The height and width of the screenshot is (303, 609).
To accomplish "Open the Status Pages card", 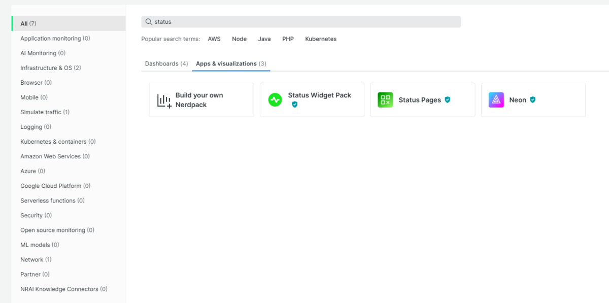I will click(423, 100).
